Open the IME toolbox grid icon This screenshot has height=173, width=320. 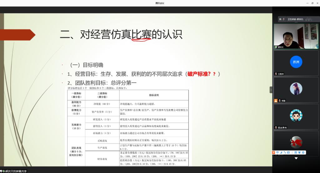(295, 152)
